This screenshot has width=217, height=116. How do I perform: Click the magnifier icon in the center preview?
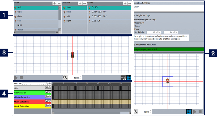click(65, 78)
